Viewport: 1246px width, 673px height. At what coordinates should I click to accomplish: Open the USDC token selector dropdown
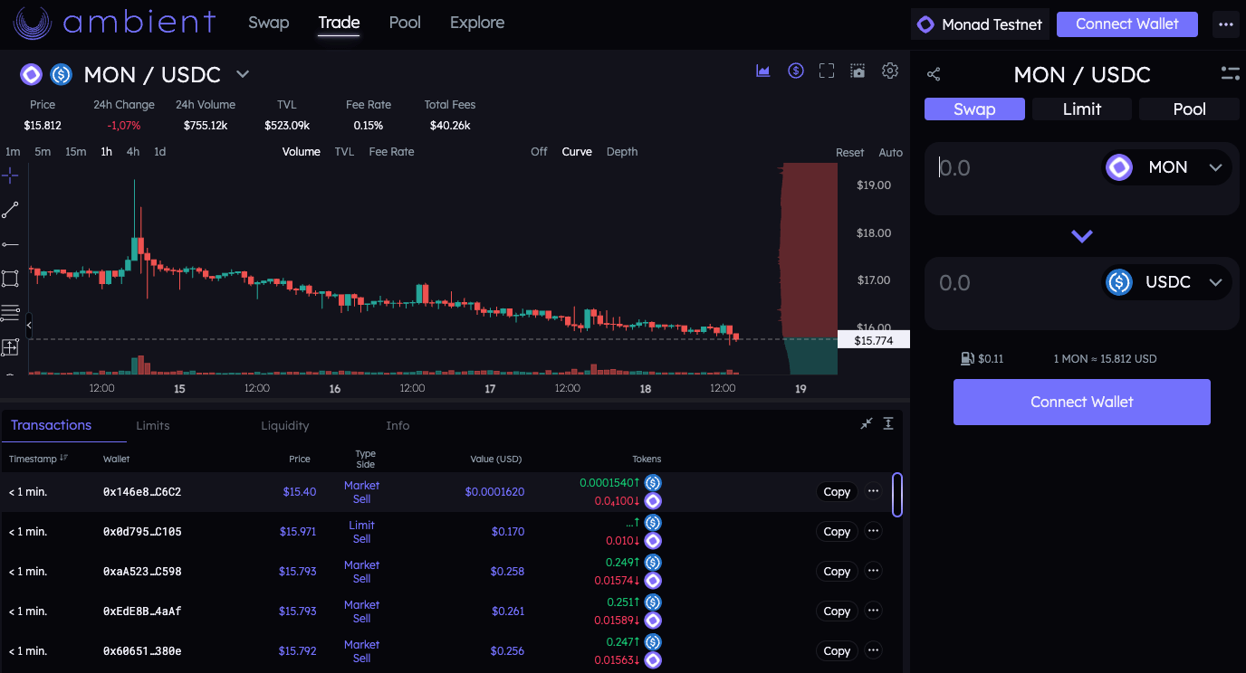(1167, 282)
